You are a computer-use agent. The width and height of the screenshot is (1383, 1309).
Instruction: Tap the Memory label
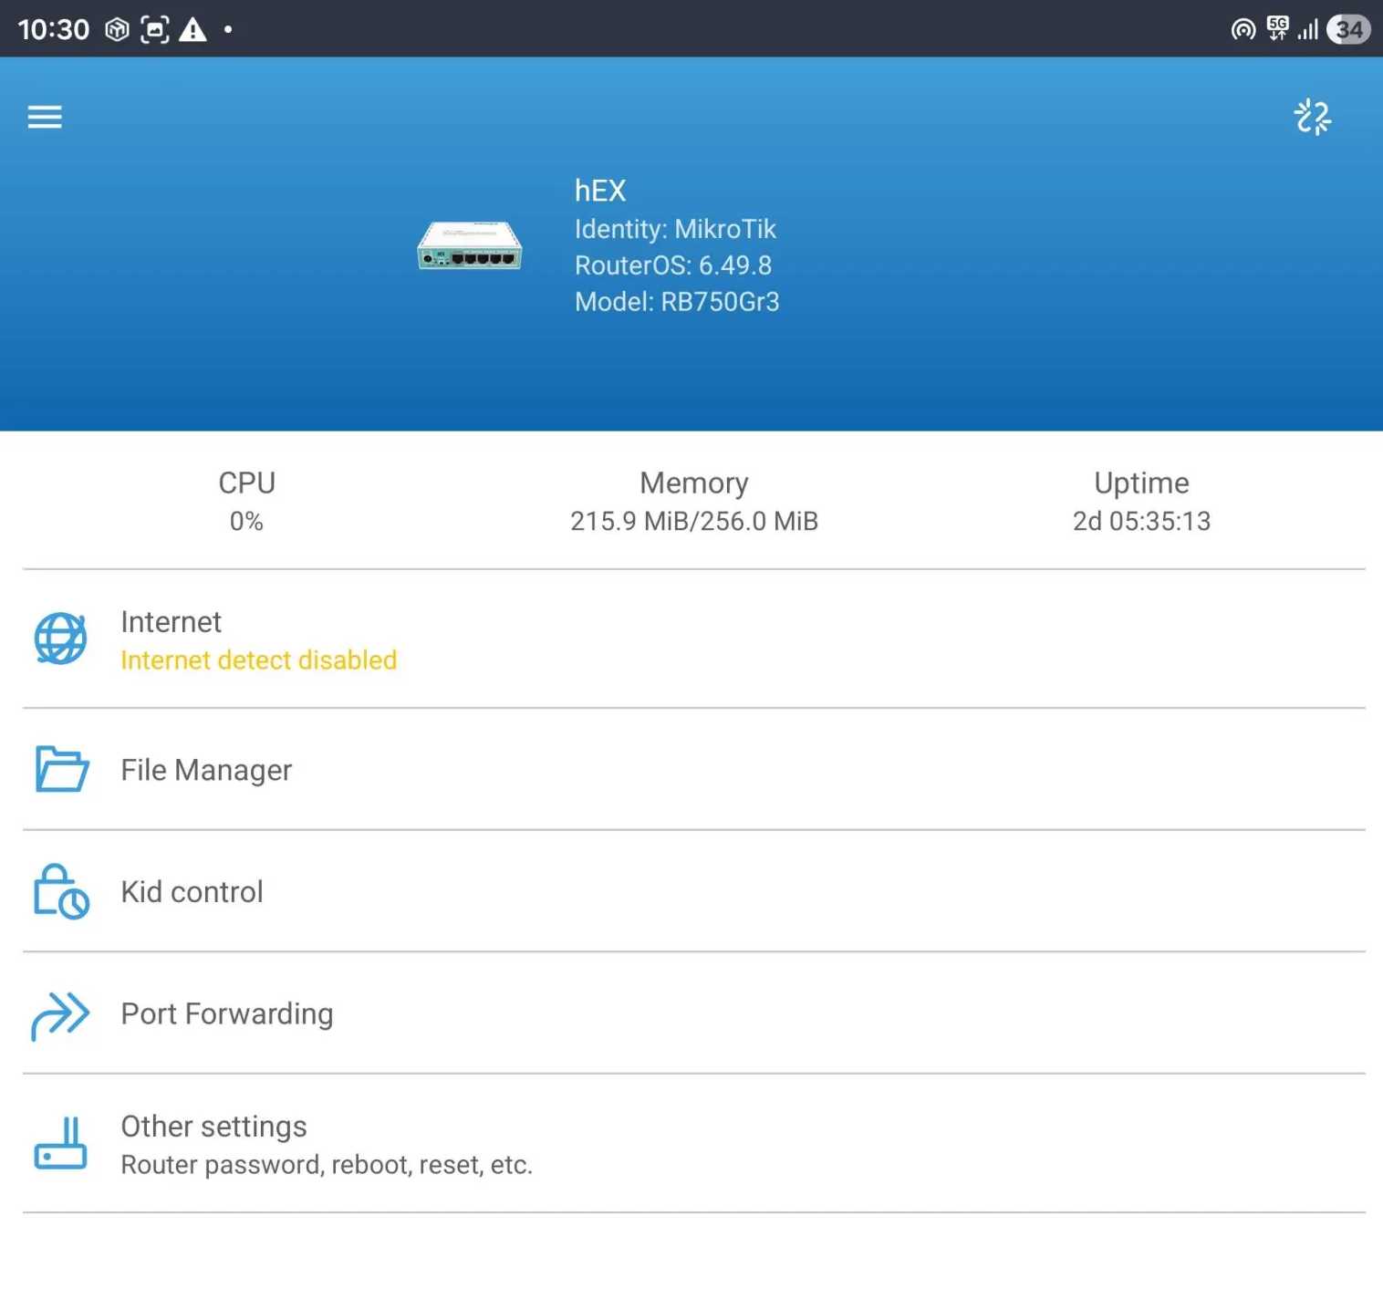[694, 483]
